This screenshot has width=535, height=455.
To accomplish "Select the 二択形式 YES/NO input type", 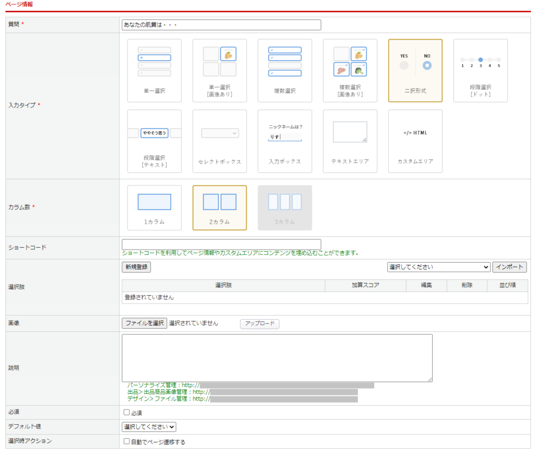I will point(415,71).
